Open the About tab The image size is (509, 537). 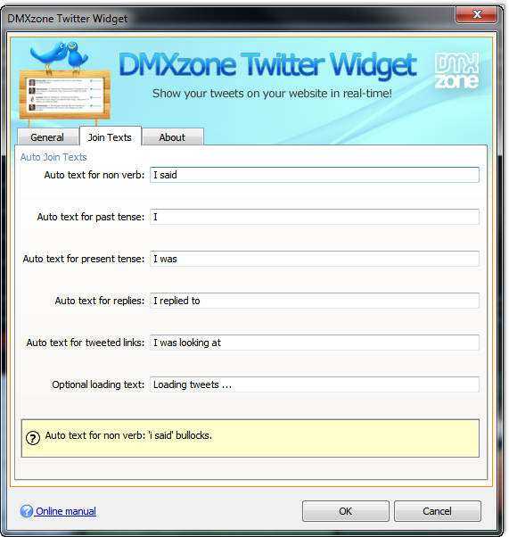[172, 137]
